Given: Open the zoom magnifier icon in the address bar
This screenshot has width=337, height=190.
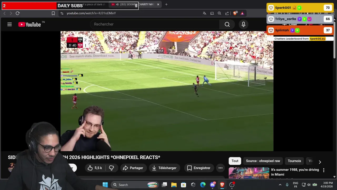Looking at the screenshot, I should pyautogui.click(x=219, y=13).
